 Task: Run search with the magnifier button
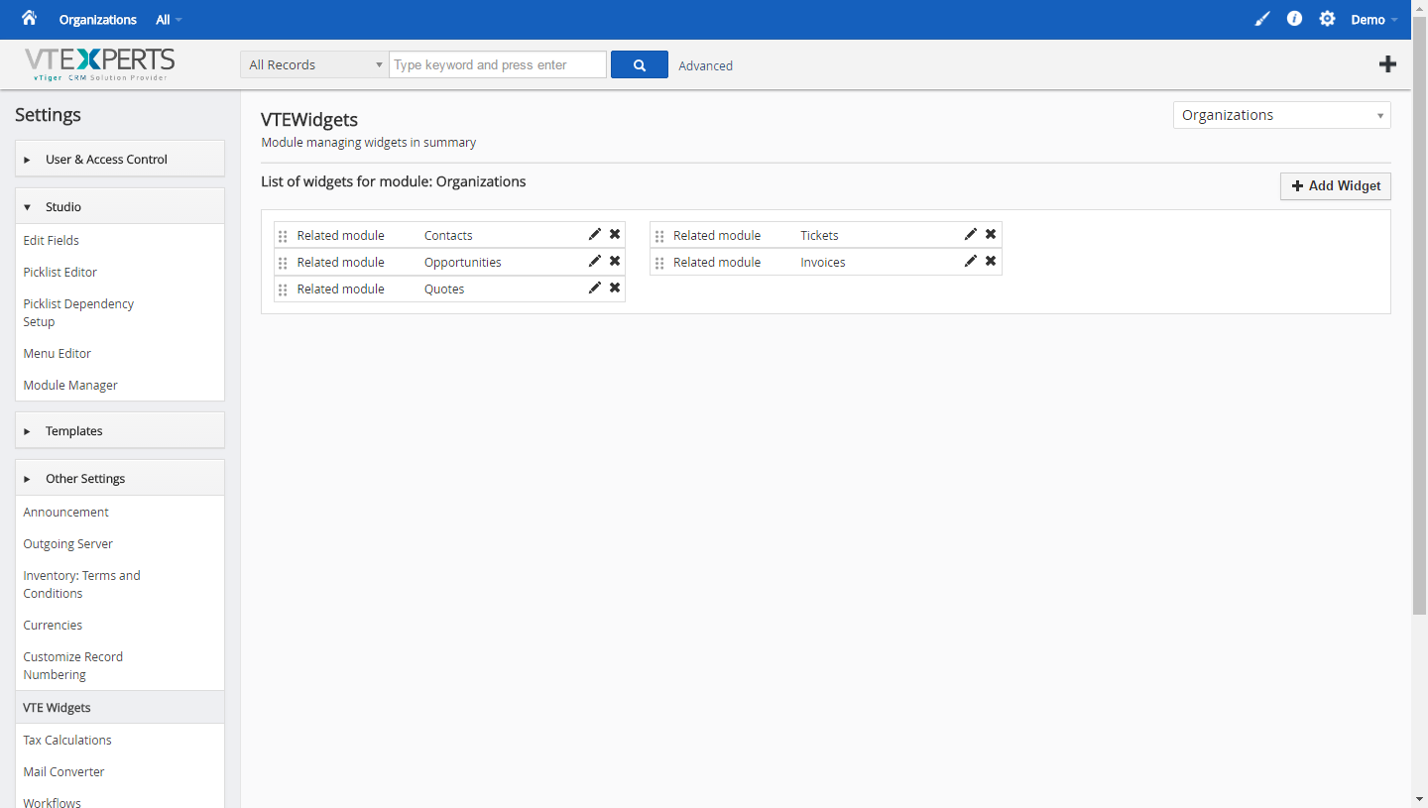tap(640, 64)
